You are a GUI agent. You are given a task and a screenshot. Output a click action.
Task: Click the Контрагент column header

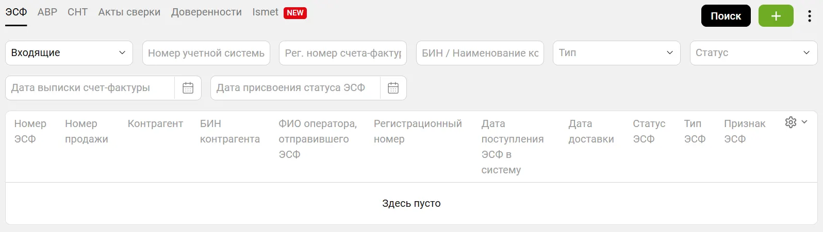[155, 124]
